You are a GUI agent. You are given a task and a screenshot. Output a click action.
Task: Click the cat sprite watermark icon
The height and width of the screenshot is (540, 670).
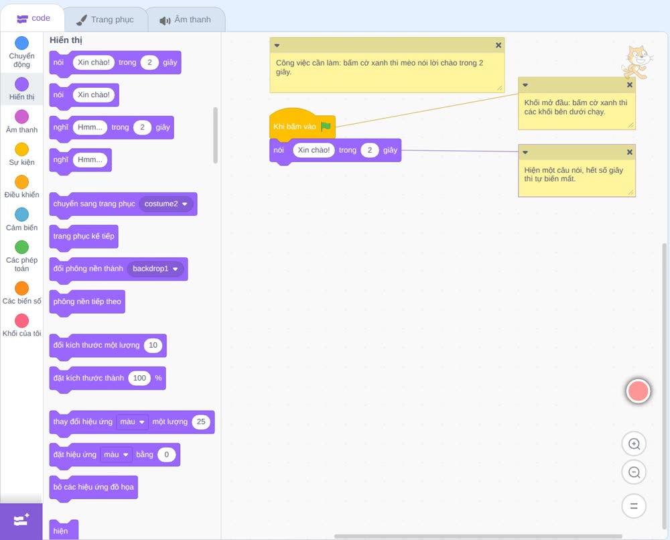636,62
